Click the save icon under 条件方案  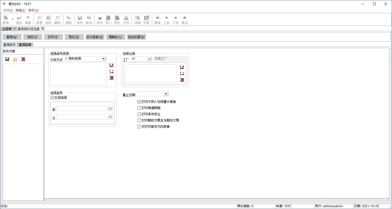point(7,59)
